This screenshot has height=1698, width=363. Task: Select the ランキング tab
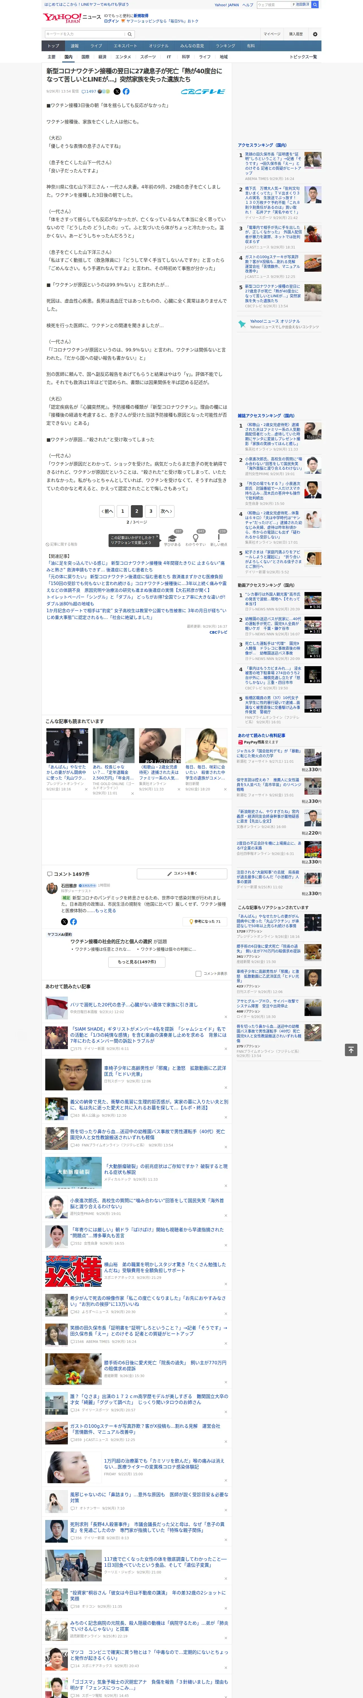[225, 46]
